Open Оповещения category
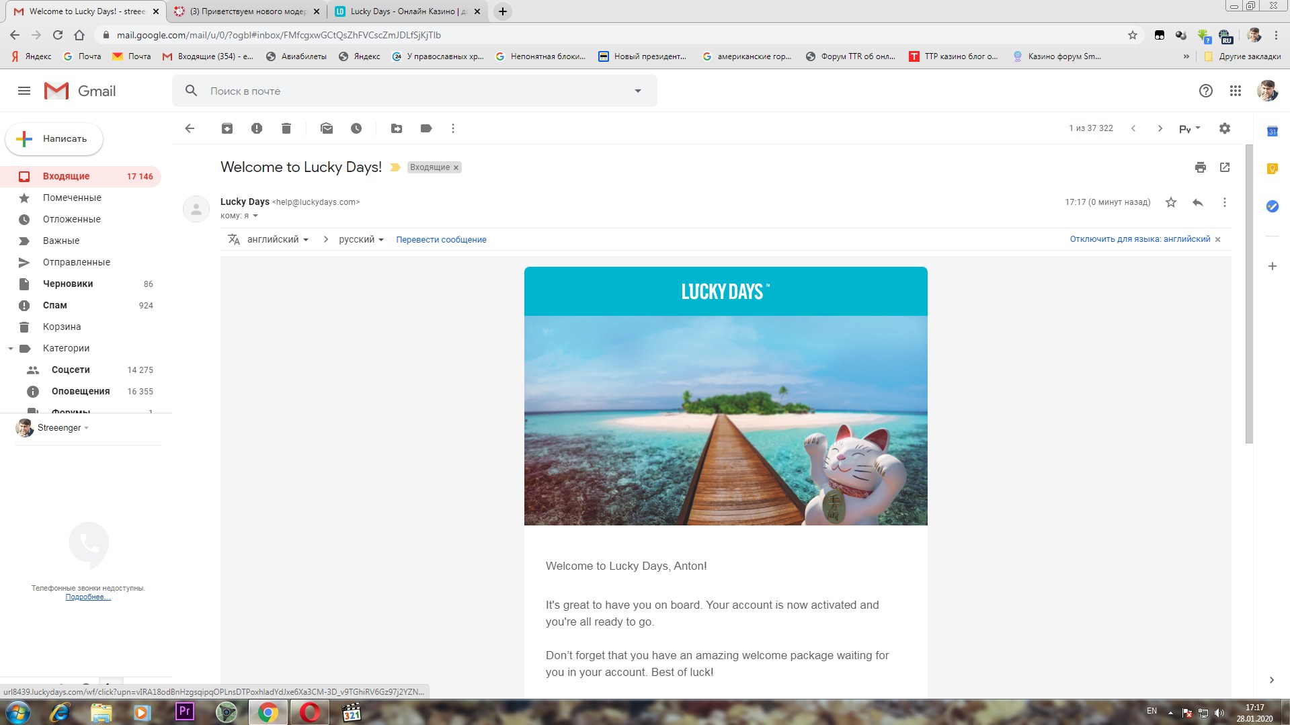 (81, 391)
